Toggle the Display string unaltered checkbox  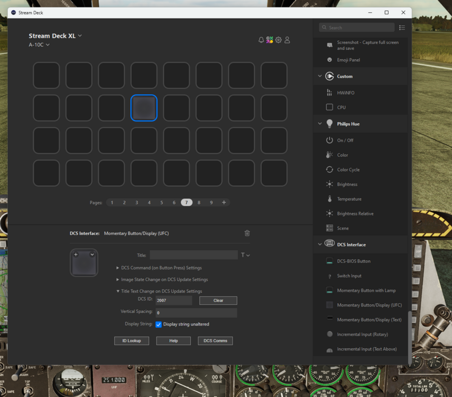pyautogui.click(x=159, y=324)
